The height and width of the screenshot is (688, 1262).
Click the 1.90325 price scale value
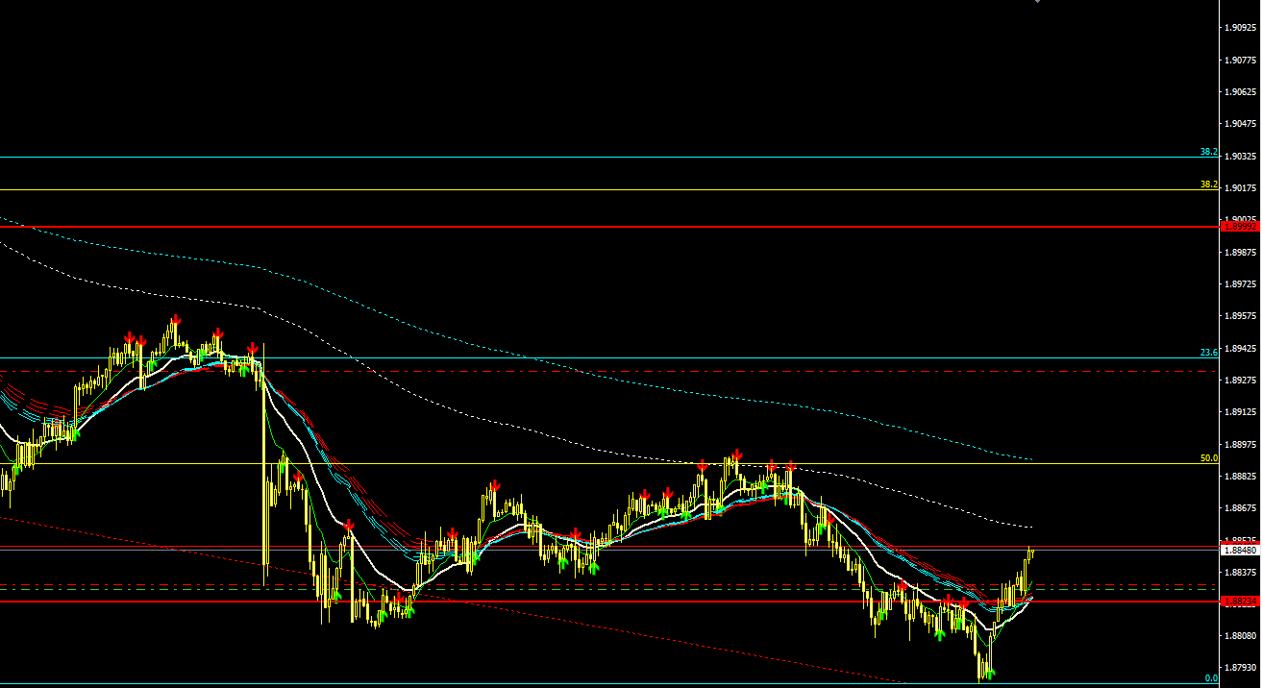click(1241, 156)
